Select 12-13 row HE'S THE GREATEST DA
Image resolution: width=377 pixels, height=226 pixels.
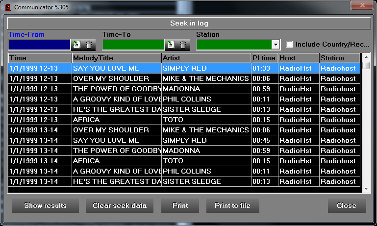(x=184, y=109)
